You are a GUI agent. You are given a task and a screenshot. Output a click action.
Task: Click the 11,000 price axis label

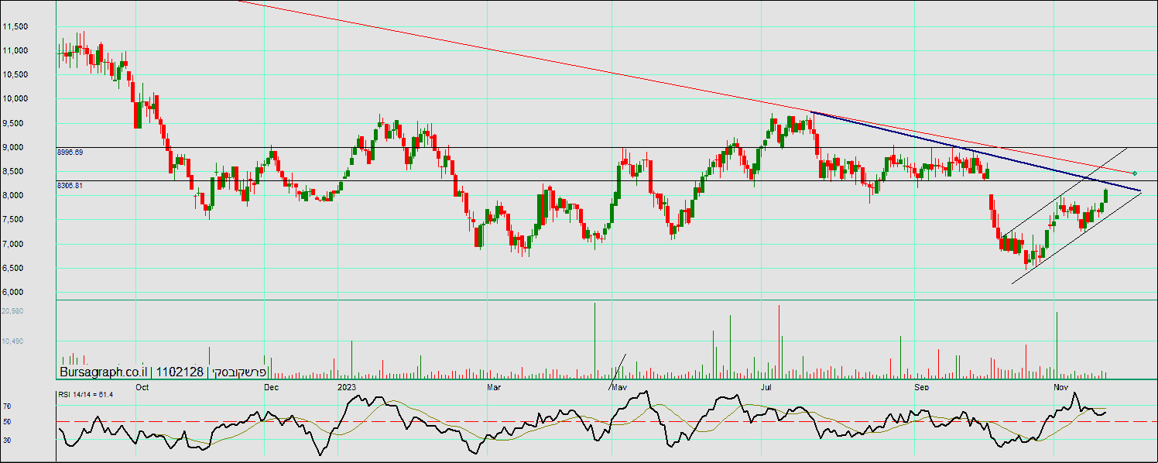(15, 50)
